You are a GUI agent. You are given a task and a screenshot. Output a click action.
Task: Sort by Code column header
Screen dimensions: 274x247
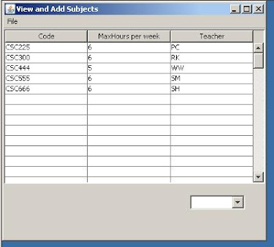[46, 36]
